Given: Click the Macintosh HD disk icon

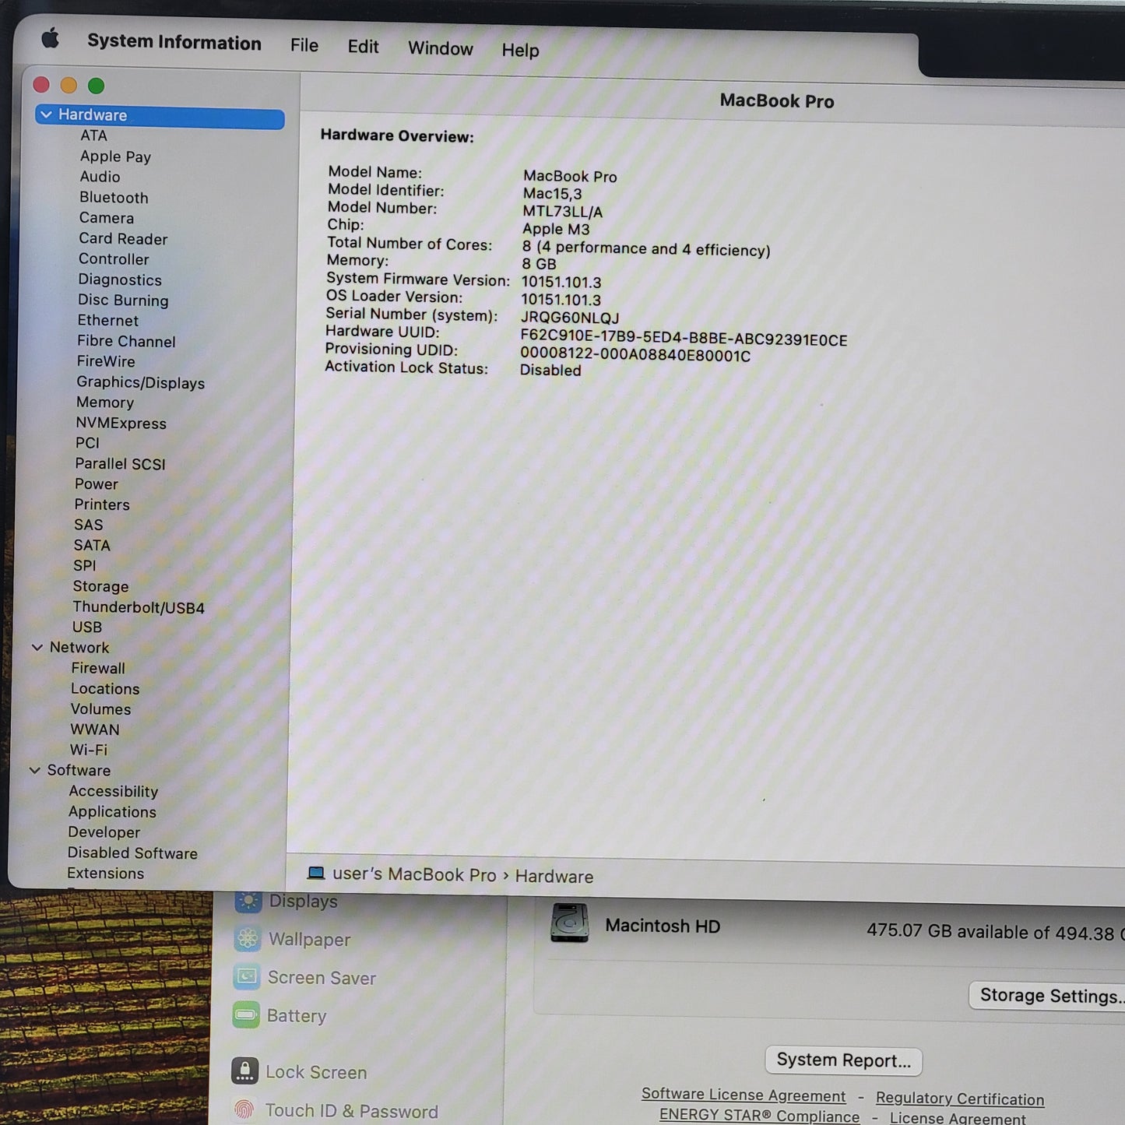Looking at the screenshot, I should pos(569,923).
